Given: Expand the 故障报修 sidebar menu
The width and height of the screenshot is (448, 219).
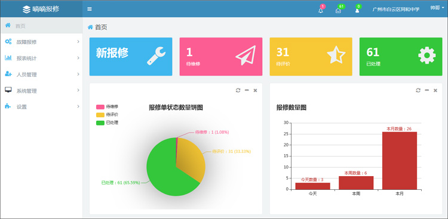Looking at the screenshot, I should coord(41,42).
